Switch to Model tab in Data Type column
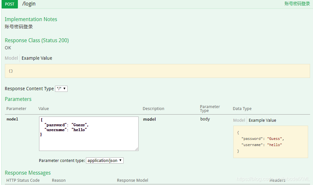This screenshot has width=313, height=185. (x=239, y=120)
